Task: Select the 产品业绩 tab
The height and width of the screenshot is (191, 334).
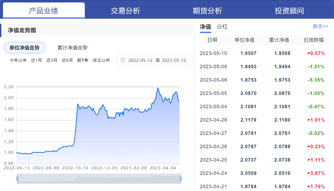Action: click(44, 11)
